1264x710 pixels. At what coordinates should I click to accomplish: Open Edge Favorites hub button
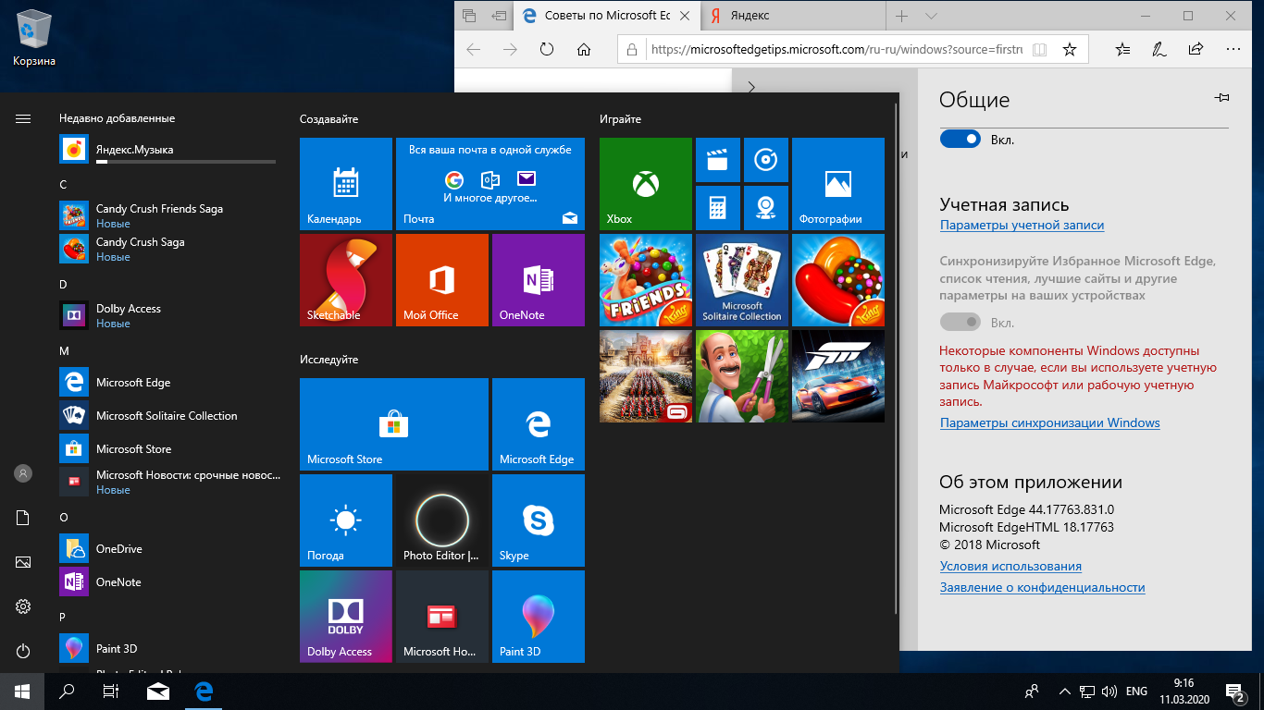1122,49
